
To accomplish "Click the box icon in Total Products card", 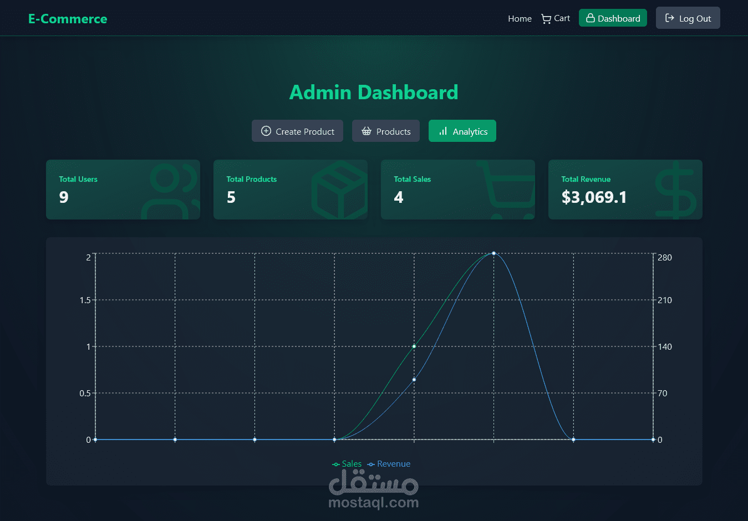I will click(339, 190).
